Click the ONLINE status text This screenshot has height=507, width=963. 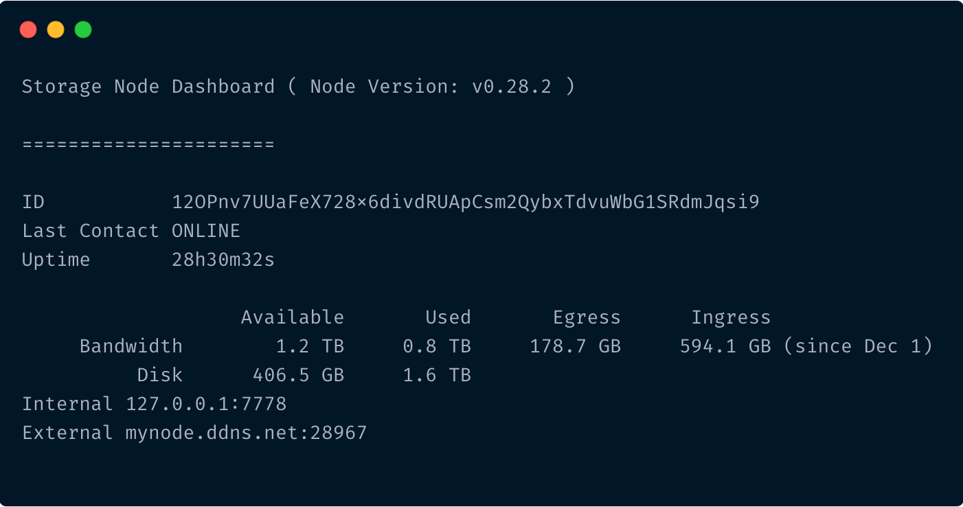(206, 231)
